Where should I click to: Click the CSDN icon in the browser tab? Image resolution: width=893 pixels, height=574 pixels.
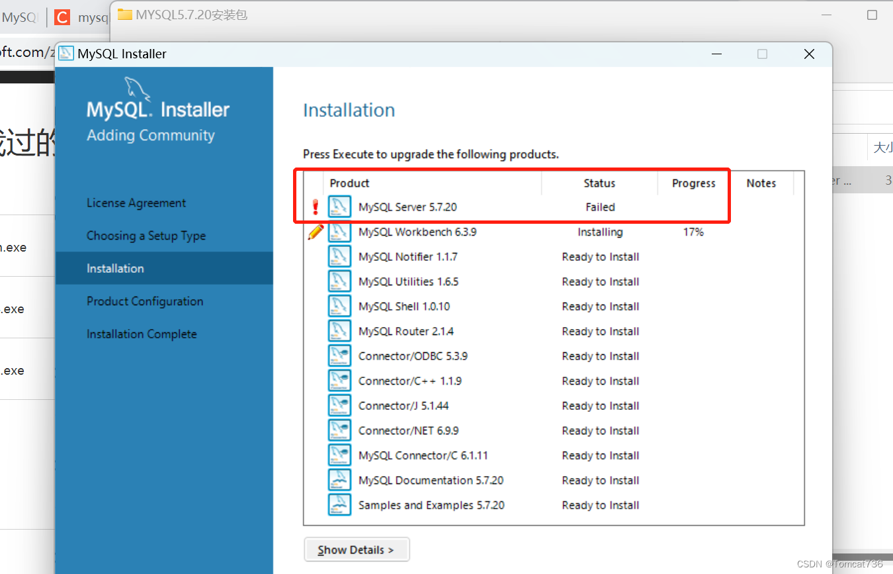(x=62, y=17)
